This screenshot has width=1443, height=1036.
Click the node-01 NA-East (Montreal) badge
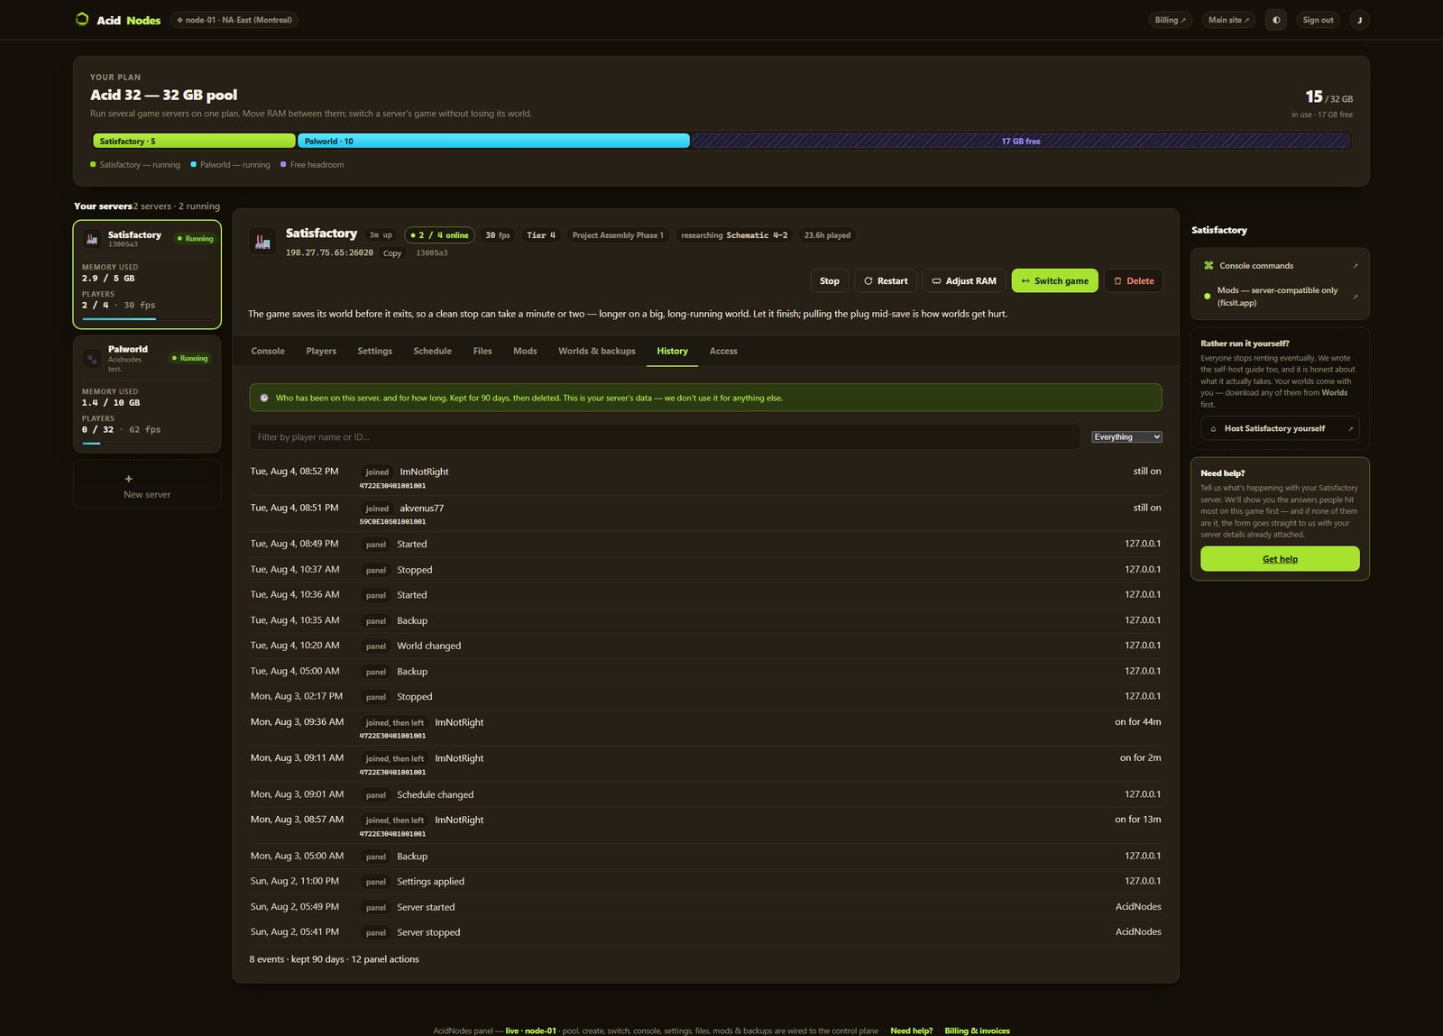click(x=234, y=20)
